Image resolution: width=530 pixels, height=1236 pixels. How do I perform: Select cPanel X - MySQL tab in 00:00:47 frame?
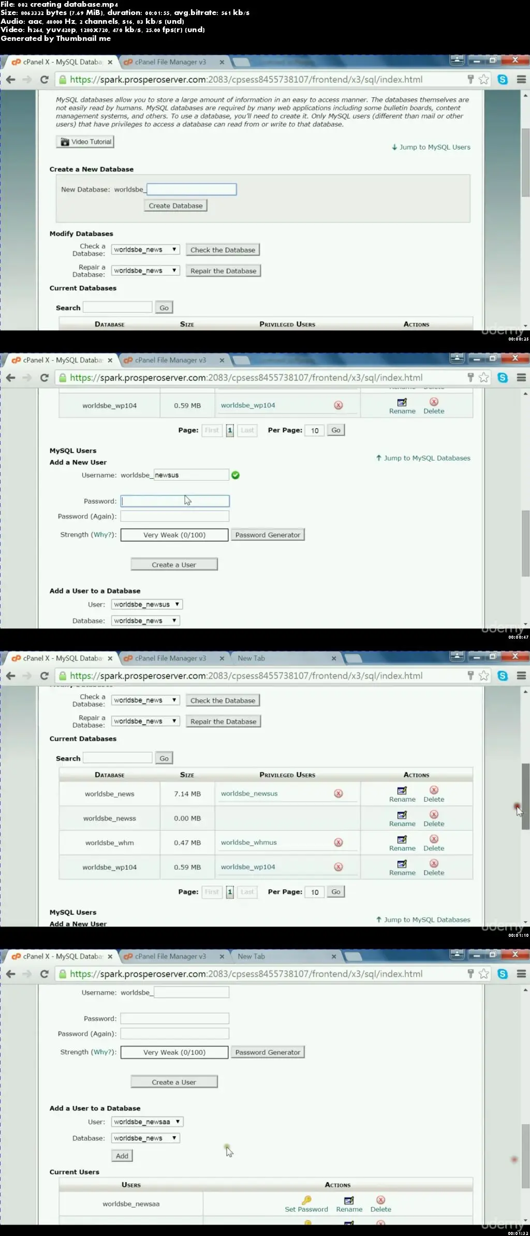pos(62,360)
